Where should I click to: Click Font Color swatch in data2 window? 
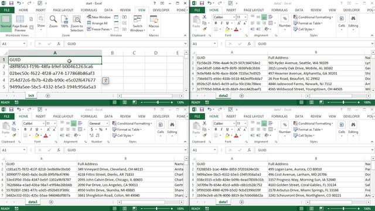coord(236,29)
